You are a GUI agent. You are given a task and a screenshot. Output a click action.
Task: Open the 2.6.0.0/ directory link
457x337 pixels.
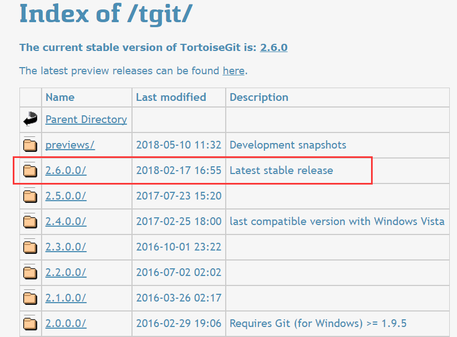pyautogui.click(x=65, y=170)
